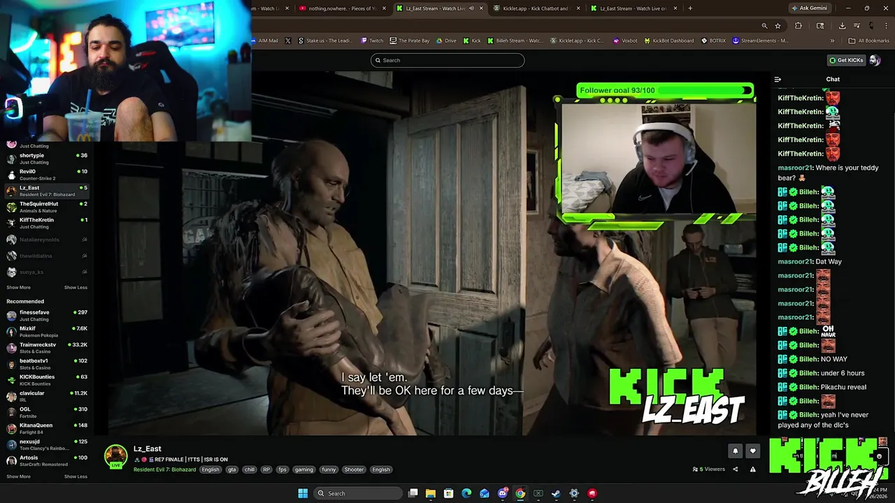Viewport: 895px width, 503px height.
Task: Open the BOTRIX bookmark
Action: 713,41
